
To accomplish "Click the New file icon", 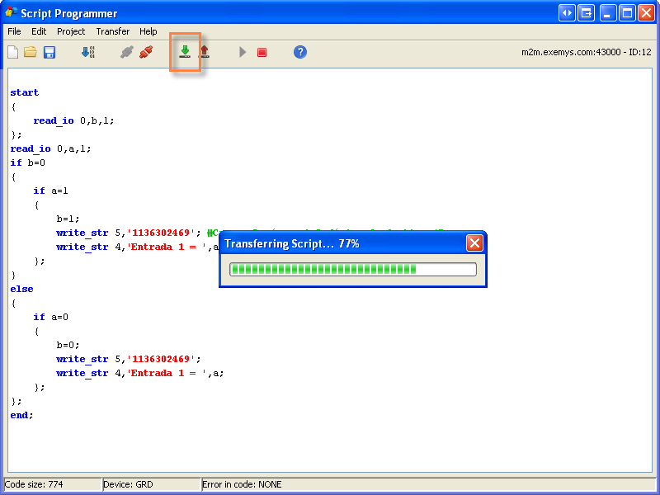I will [x=12, y=52].
